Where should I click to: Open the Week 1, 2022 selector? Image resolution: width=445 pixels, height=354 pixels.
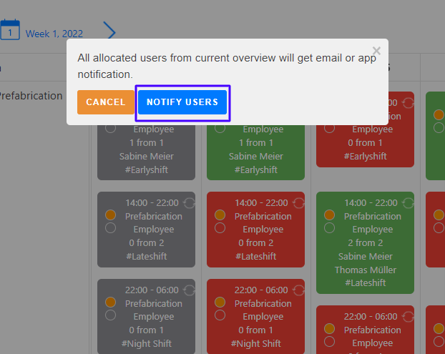click(54, 33)
